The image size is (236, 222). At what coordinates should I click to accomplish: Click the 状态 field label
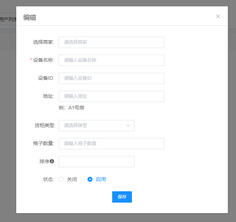(x=48, y=179)
